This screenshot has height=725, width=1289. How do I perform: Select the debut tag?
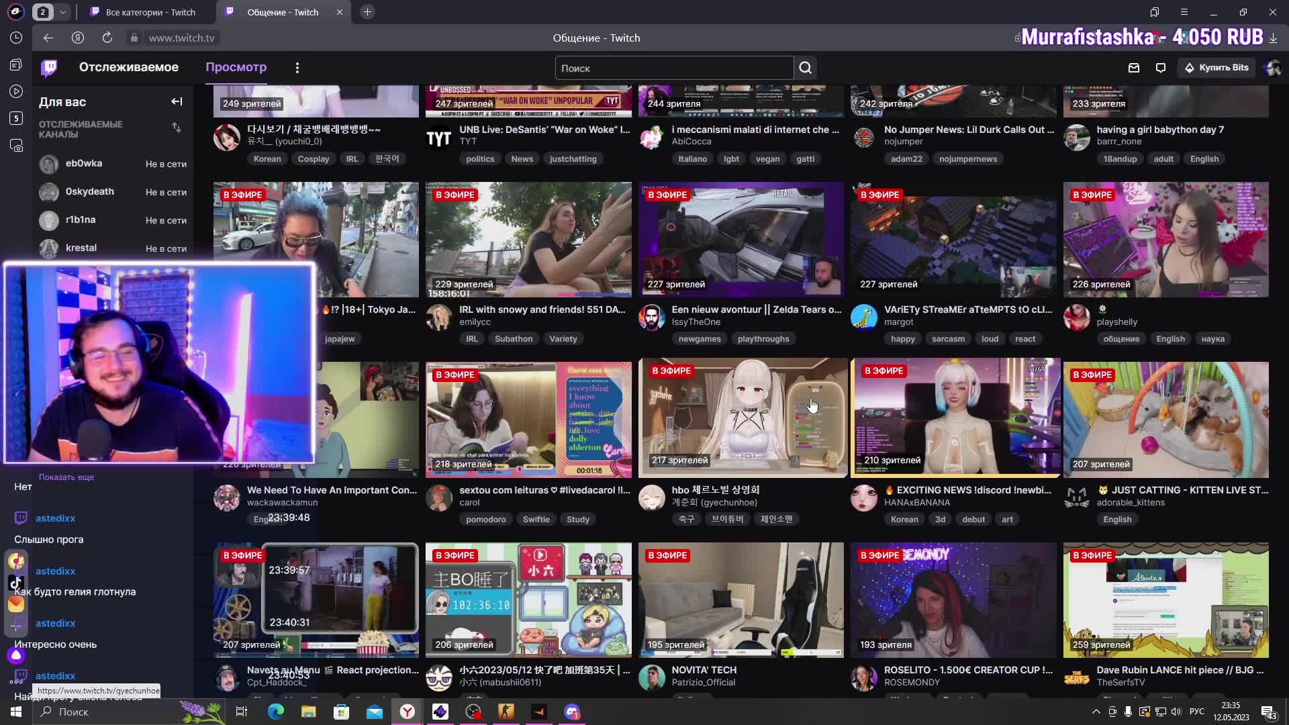point(973,520)
